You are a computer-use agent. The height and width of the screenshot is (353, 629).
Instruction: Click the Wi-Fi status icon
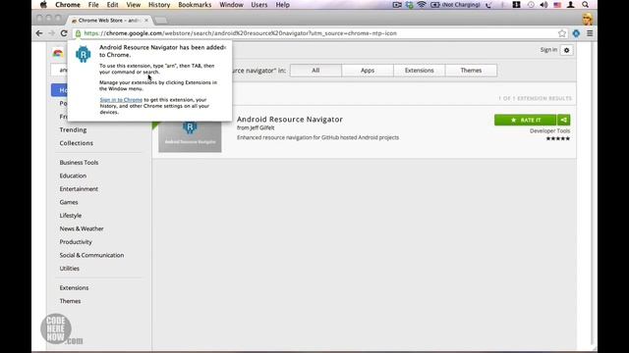click(422, 5)
